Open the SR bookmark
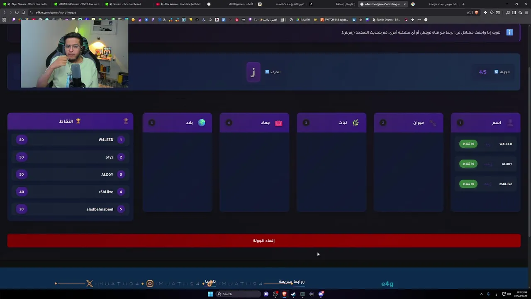This screenshot has height=299, width=531. pyautogui.click(x=162, y=20)
